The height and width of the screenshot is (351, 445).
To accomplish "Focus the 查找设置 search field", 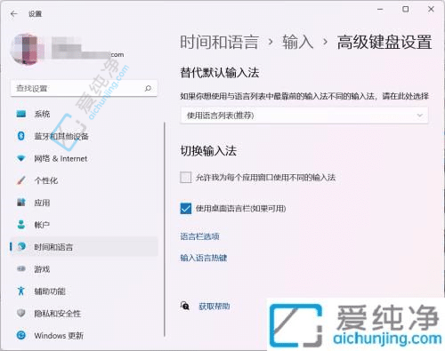I will [84, 88].
